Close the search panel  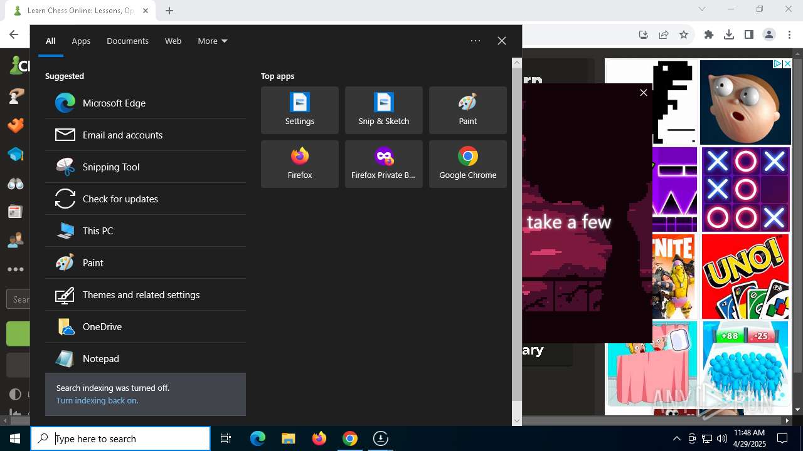502,41
